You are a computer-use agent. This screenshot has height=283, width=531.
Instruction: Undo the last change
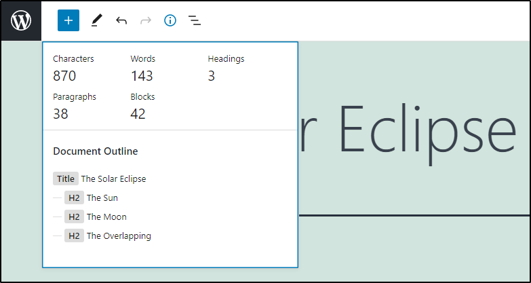[x=121, y=20]
